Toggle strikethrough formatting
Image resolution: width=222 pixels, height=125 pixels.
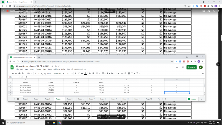pos(82,73)
